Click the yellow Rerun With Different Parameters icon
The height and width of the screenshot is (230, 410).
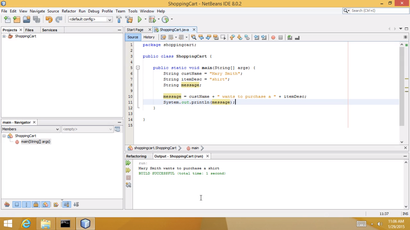[128, 170]
